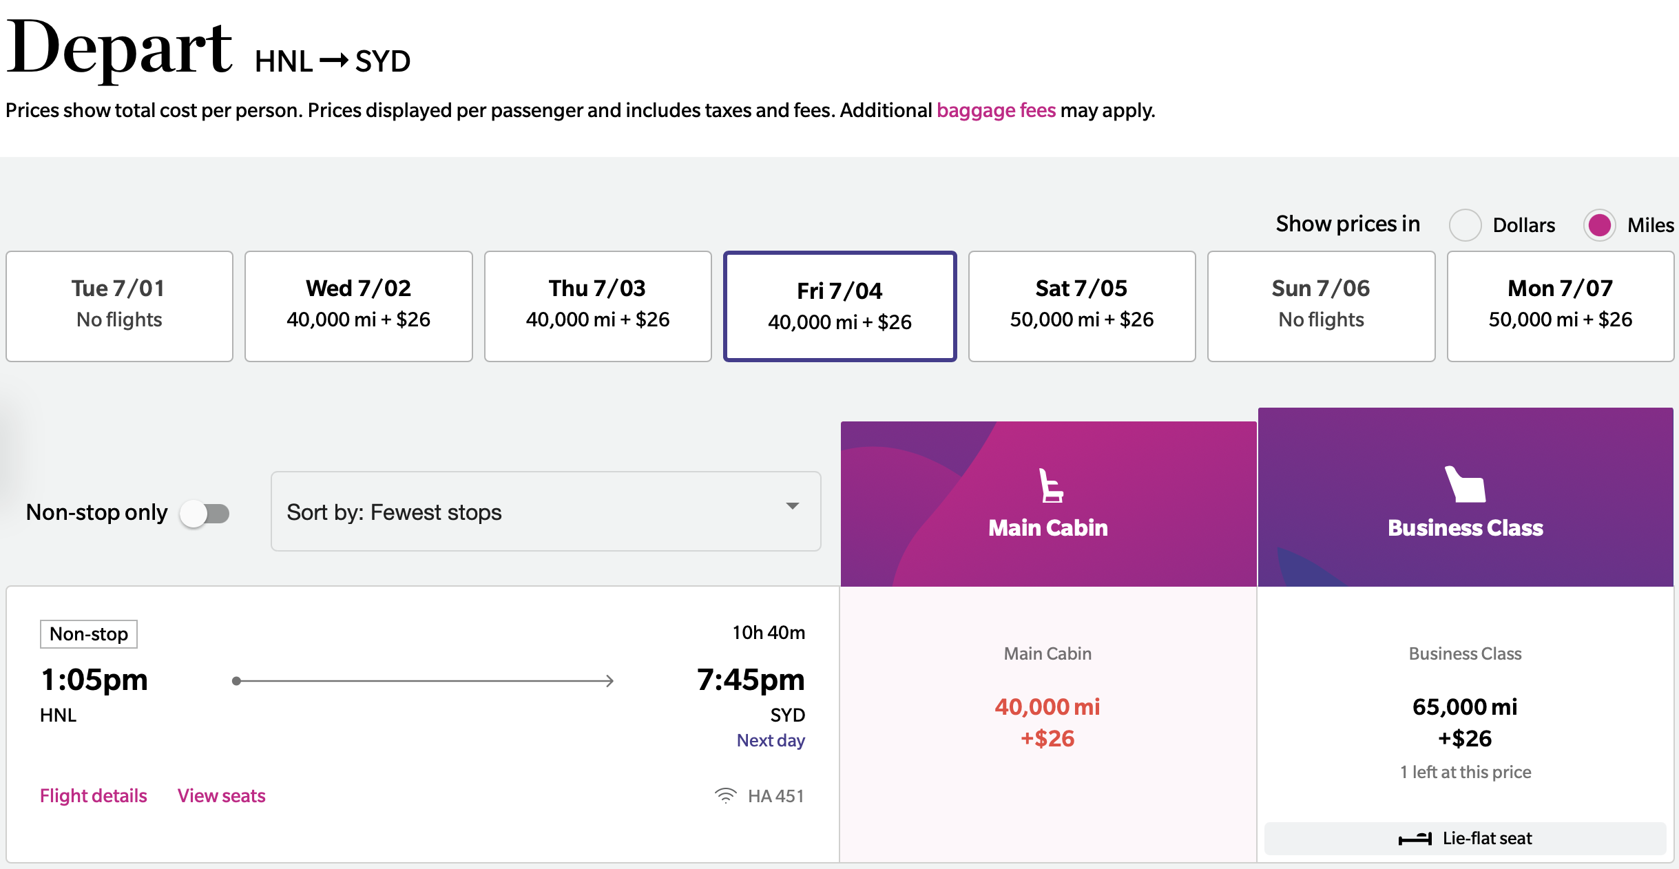
Task: Click the 1:05pm departure time
Action: tap(94, 680)
